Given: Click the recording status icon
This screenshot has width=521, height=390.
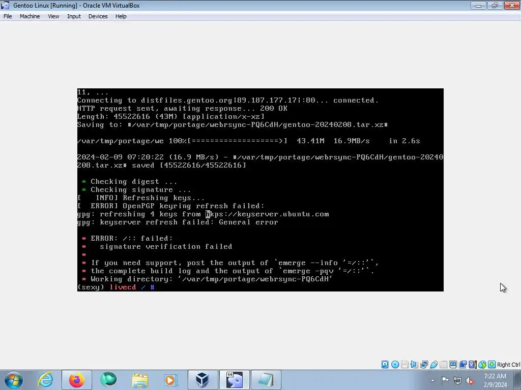Looking at the screenshot, I should pyautogui.click(x=462, y=365).
